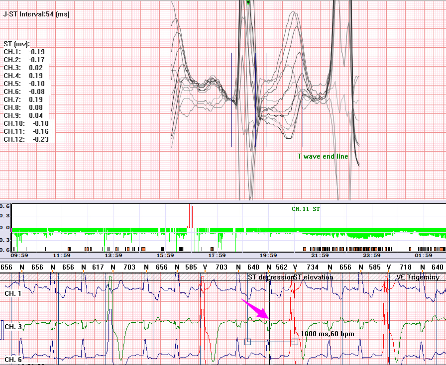Select the CH.4 ST value row
This screenshot has width=446, height=365.
click(x=23, y=76)
